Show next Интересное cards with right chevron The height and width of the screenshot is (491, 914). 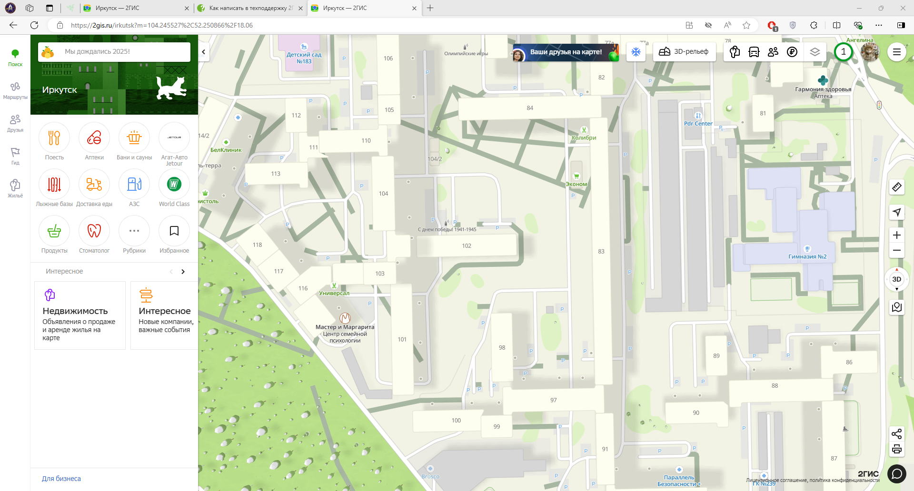[183, 272]
